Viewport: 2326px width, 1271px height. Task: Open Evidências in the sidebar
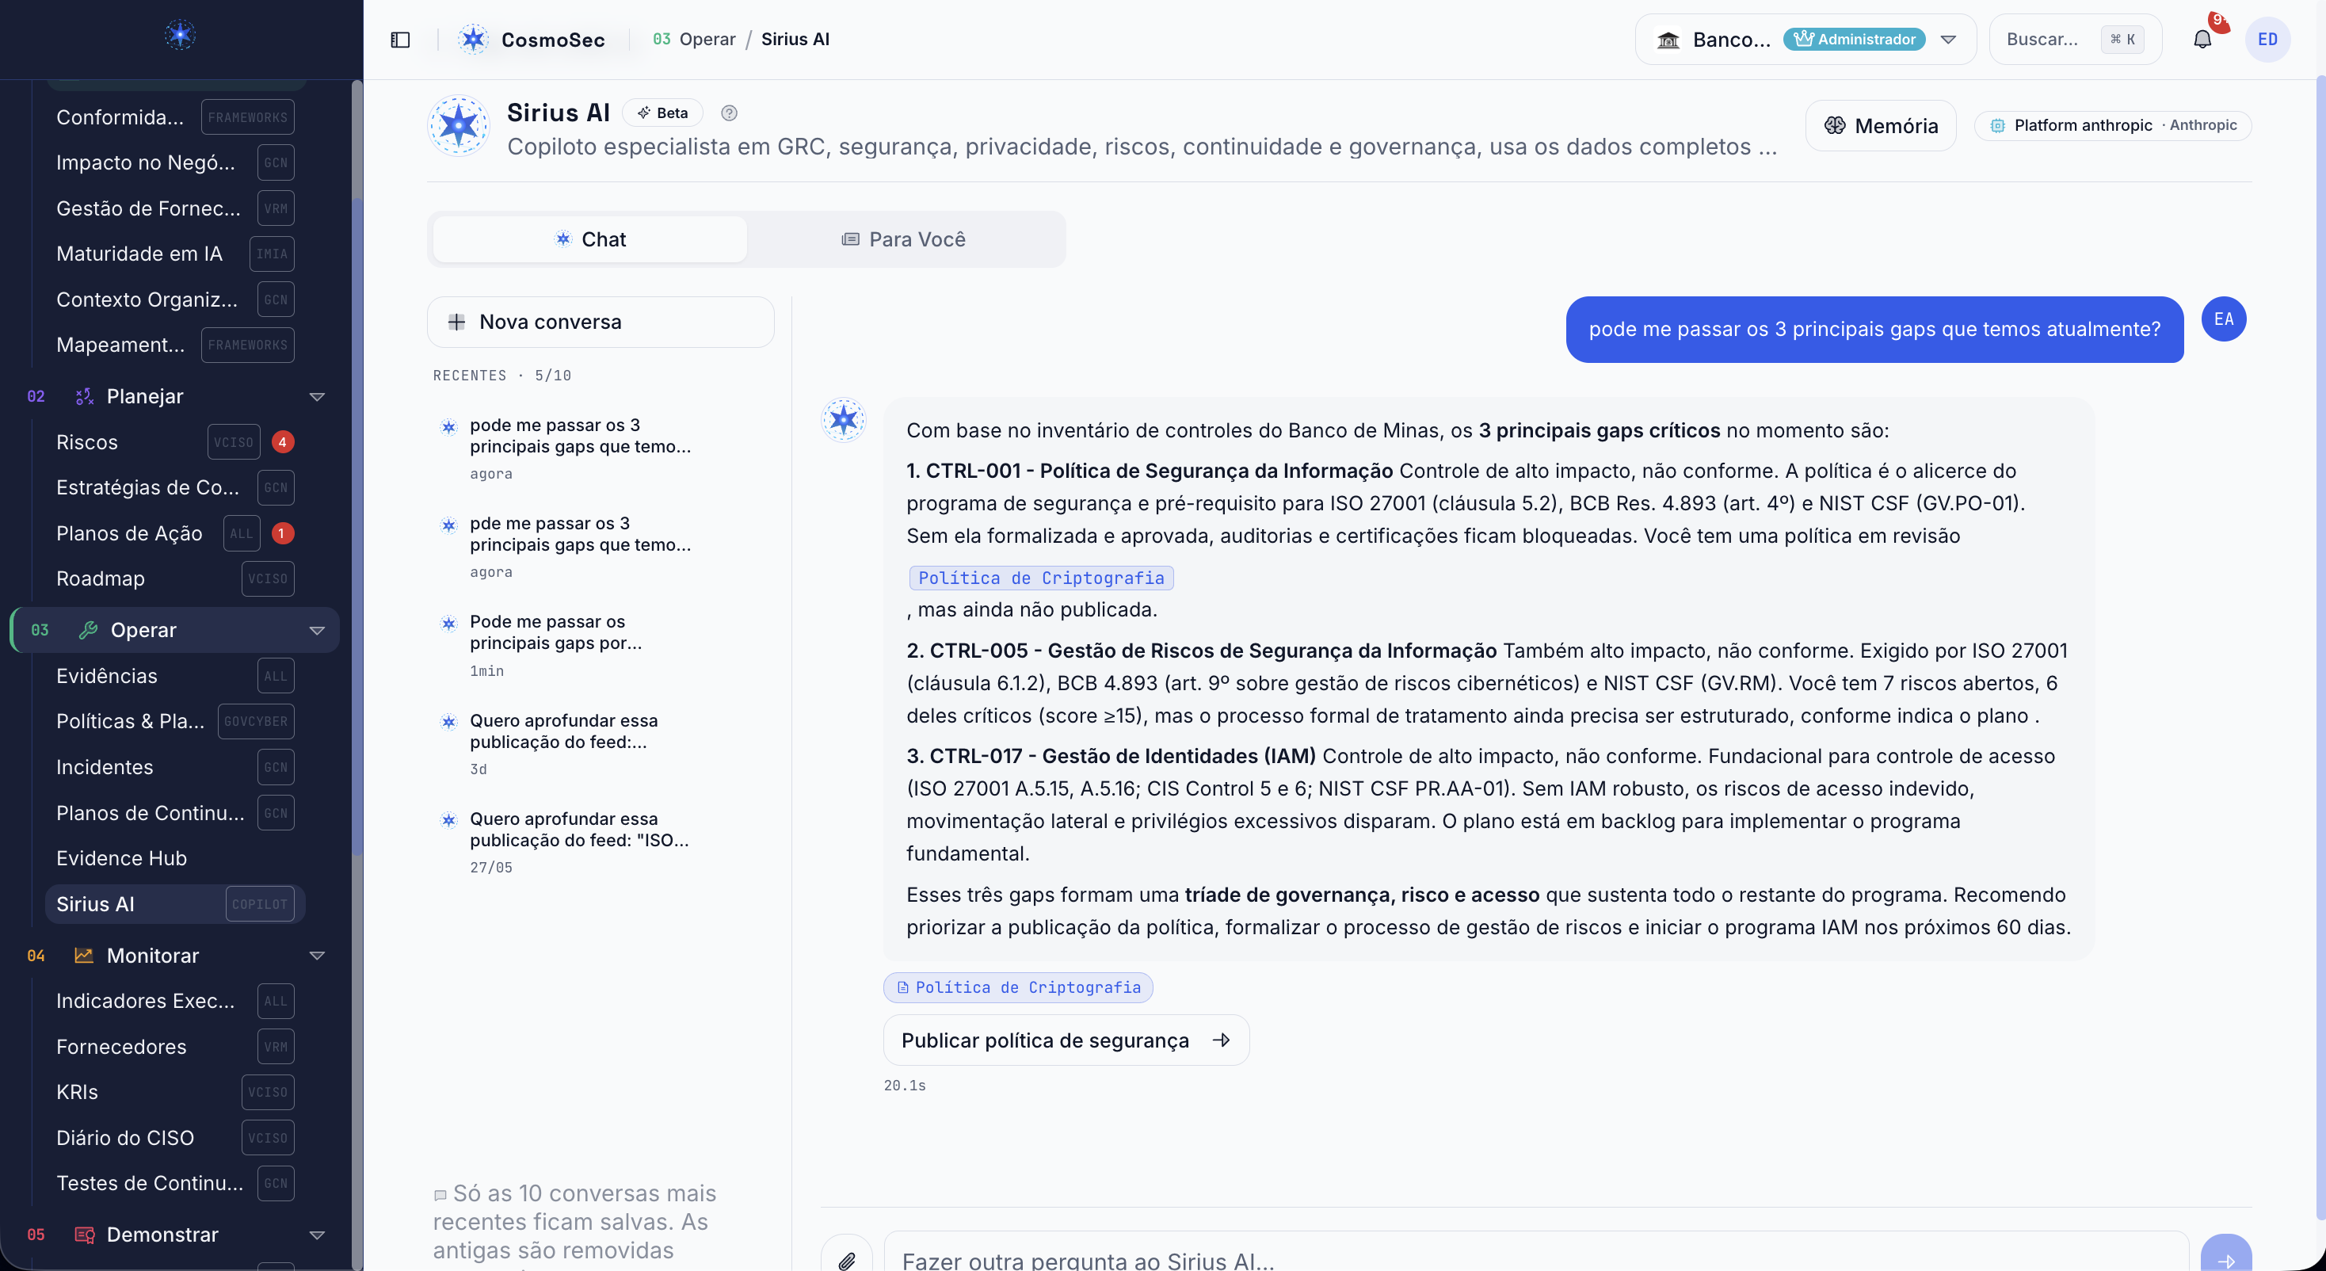click(x=175, y=676)
